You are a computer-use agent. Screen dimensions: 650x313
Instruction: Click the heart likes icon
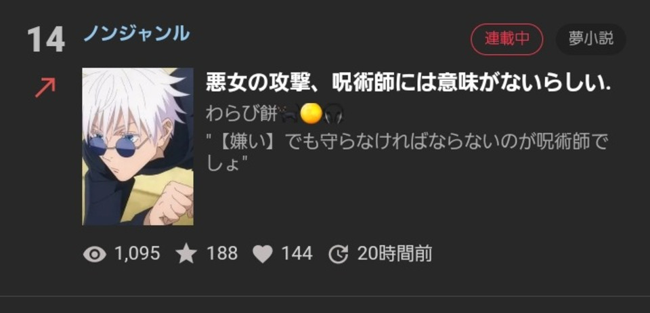click(x=263, y=254)
